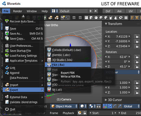
Task: Choose Collada (Default) (.dae) export
Action: click(68, 50)
